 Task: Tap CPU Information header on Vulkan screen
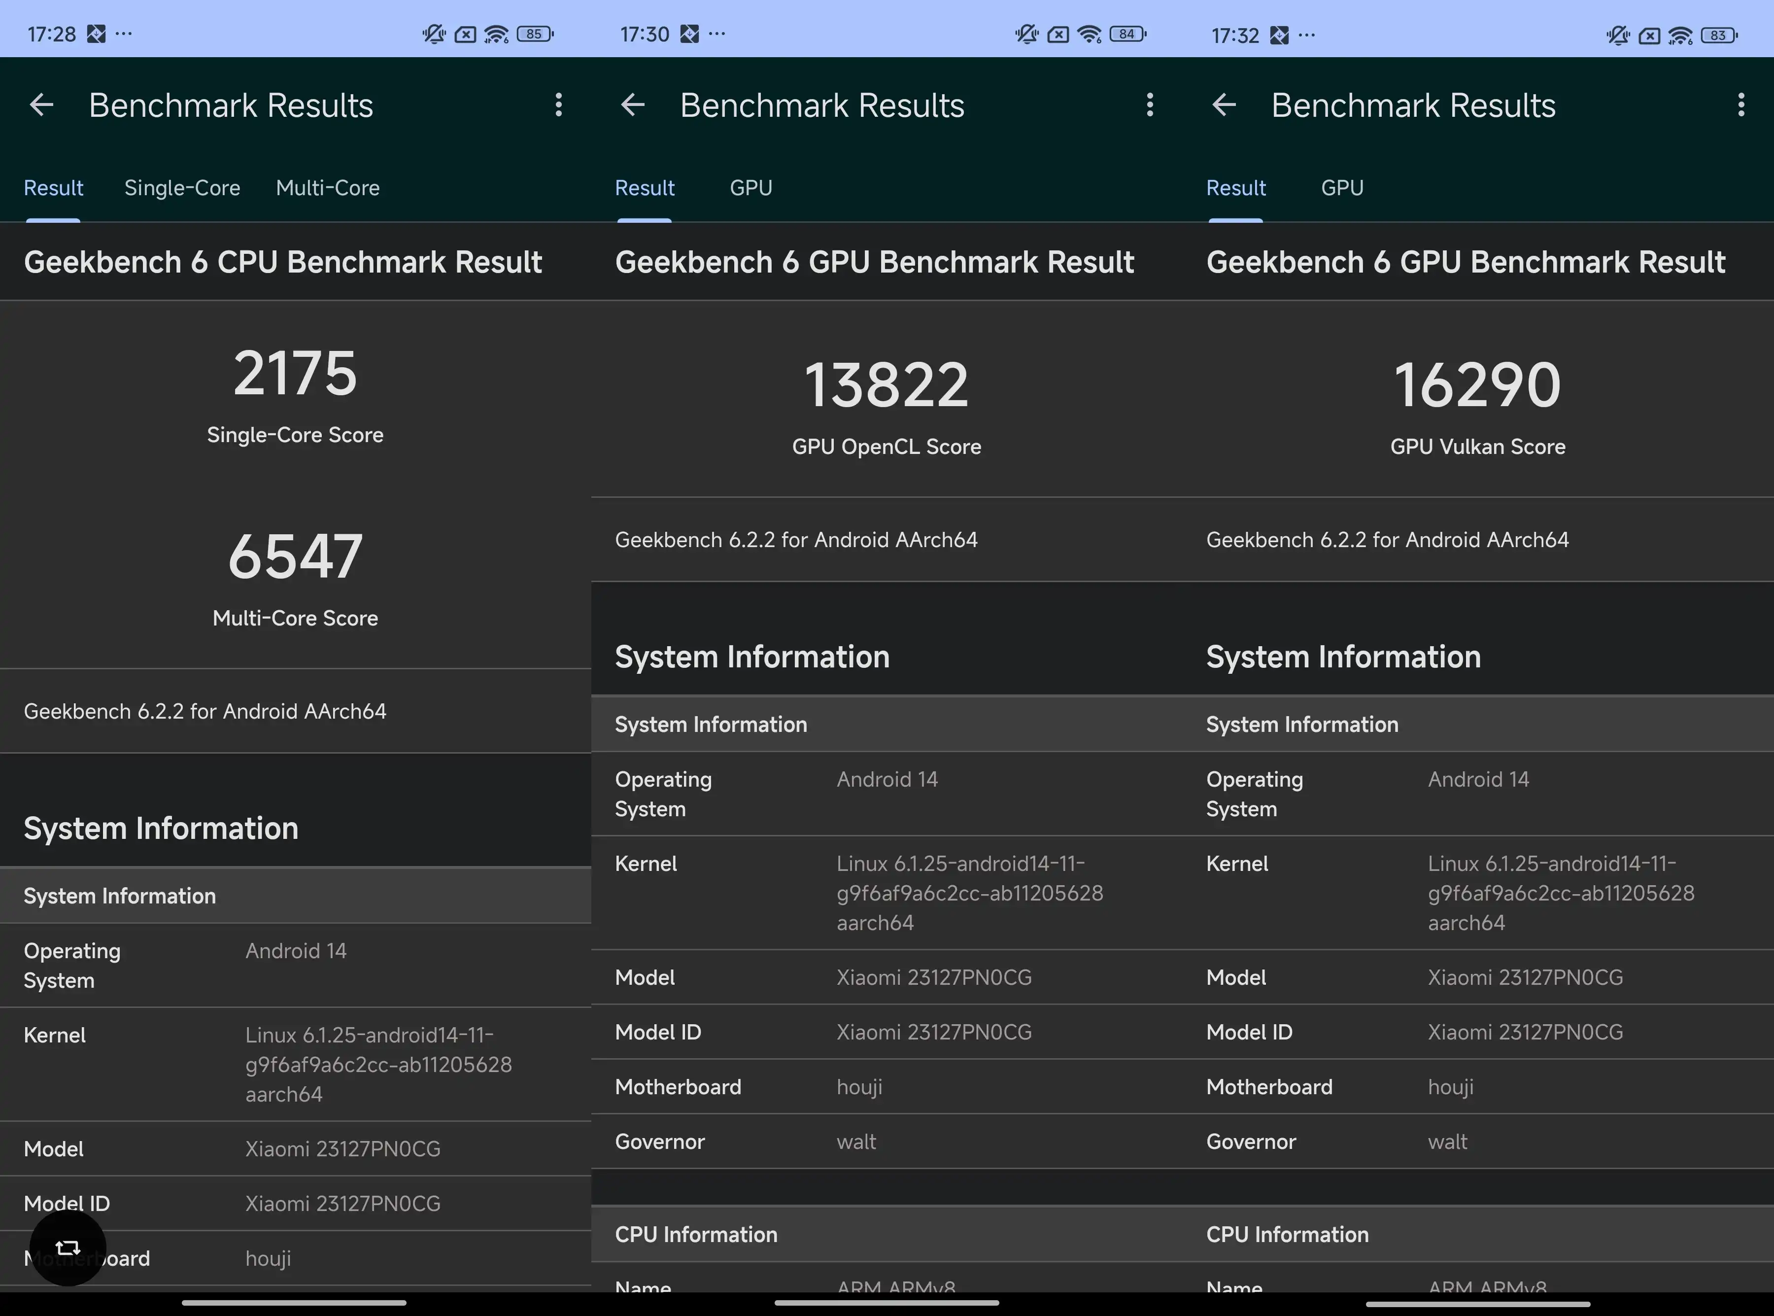tap(1288, 1235)
